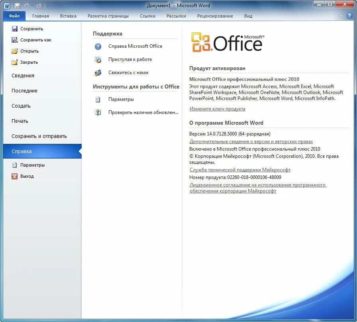The height and width of the screenshot is (322, 357).
Task: Click the Word application icon in title bar
Action: [7, 6]
